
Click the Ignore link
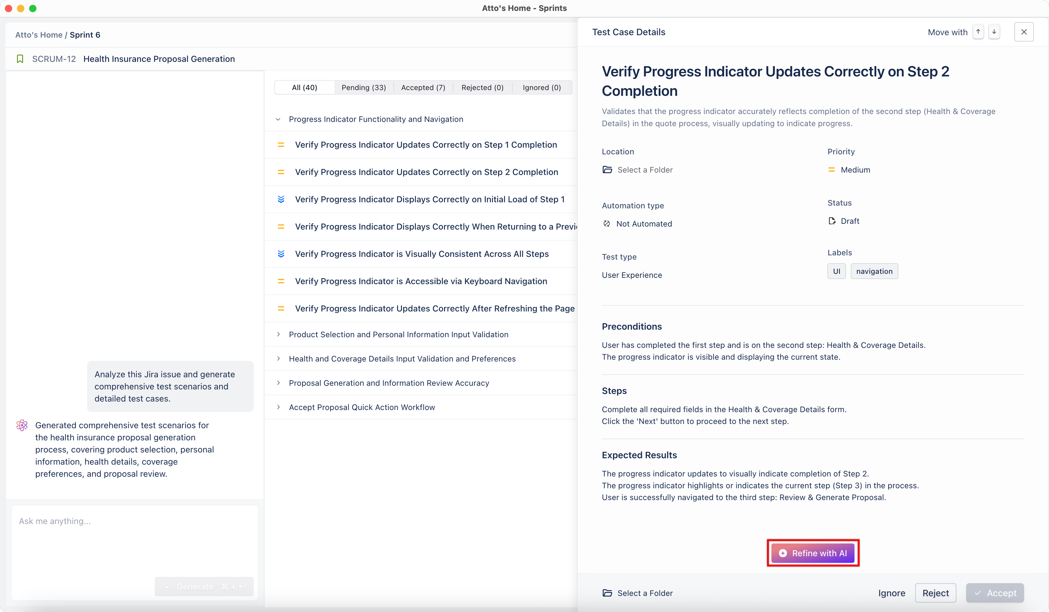[x=892, y=593]
